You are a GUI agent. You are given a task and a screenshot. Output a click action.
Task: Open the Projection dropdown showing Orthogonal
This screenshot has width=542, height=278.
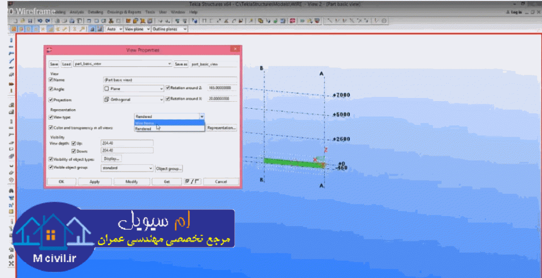(x=161, y=99)
